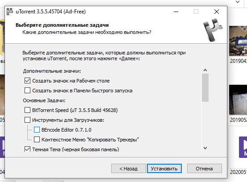Check the BitTorrent Speed option
Viewport: 247px width, 182px height.
pos(27,110)
